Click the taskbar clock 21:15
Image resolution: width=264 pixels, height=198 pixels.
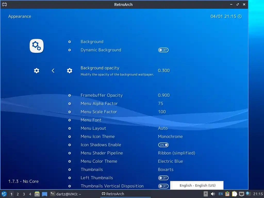point(258,194)
